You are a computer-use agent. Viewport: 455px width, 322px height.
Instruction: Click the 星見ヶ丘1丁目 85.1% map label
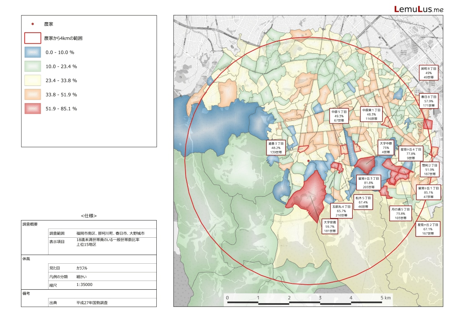[x=429, y=192]
